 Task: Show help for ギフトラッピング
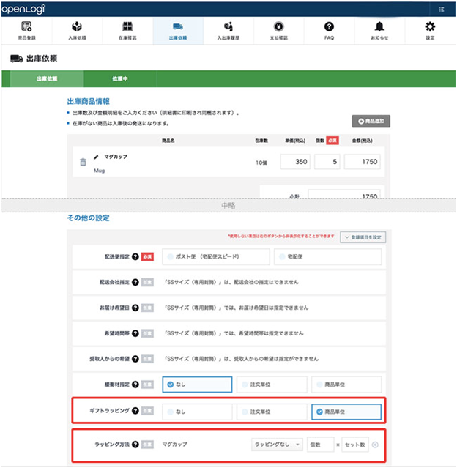click(135, 411)
